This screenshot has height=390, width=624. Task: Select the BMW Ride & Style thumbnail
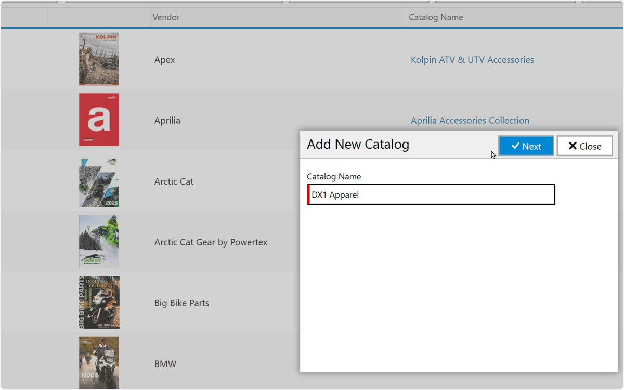99,363
